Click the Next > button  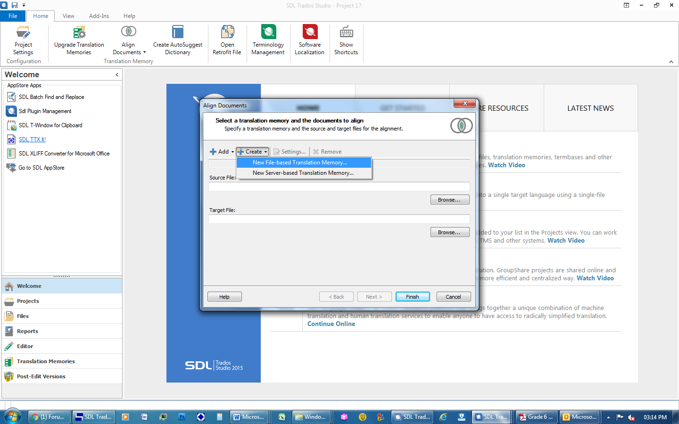tap(374, 297)
